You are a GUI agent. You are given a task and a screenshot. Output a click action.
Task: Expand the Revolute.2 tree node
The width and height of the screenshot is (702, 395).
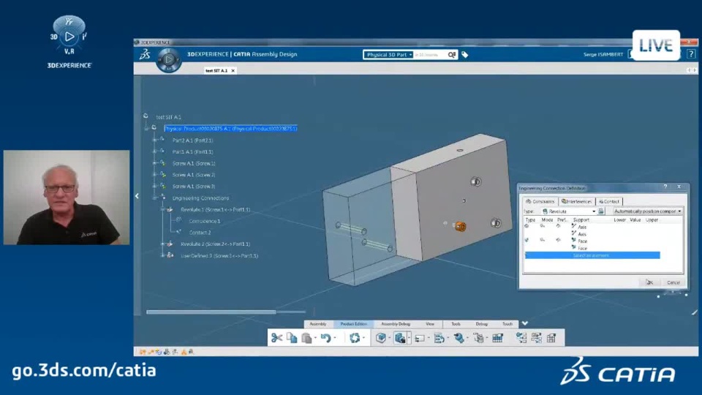click(163, 244)
